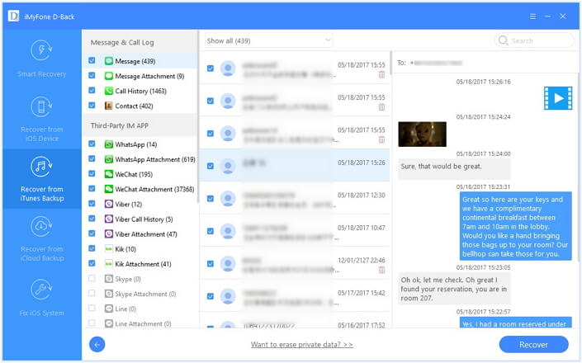Select Viber Call History (5) category
Viewport: 582px width, 363px height.
point(144,219)
